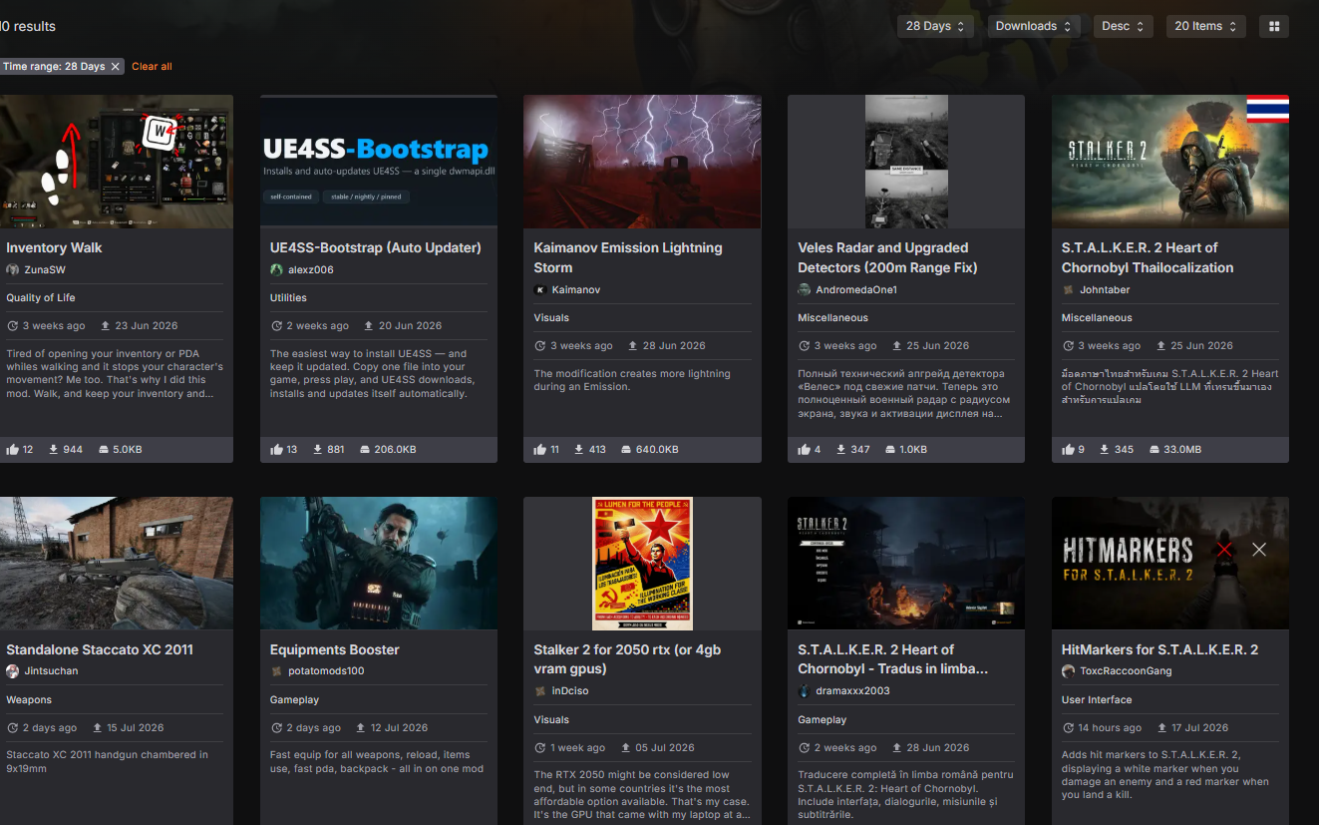Click the '12 Jul 2026' upload date
The image size is (1319, 825).
click(399, 728)
